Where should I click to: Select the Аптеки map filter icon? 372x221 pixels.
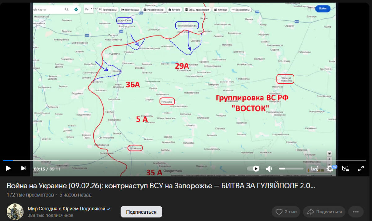tap(216, 10)
